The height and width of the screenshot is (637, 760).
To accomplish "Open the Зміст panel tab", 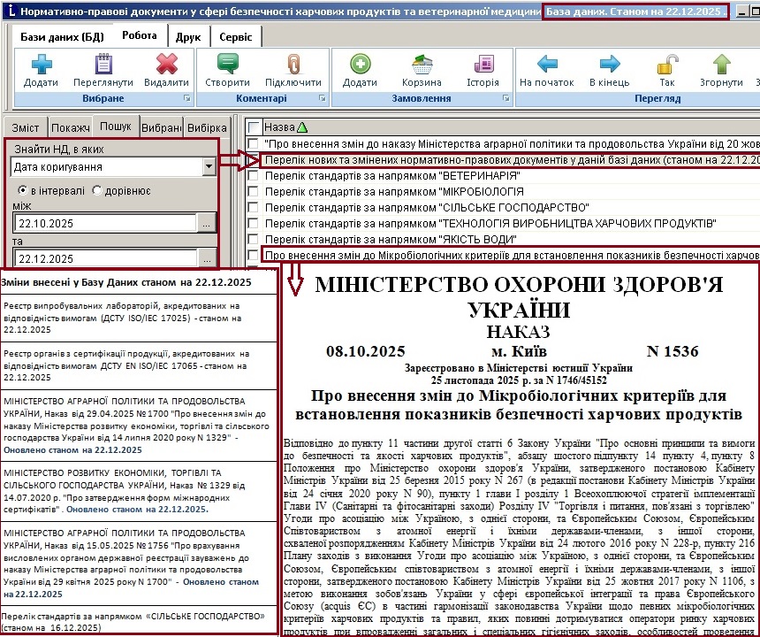I will tap(25, 127).
